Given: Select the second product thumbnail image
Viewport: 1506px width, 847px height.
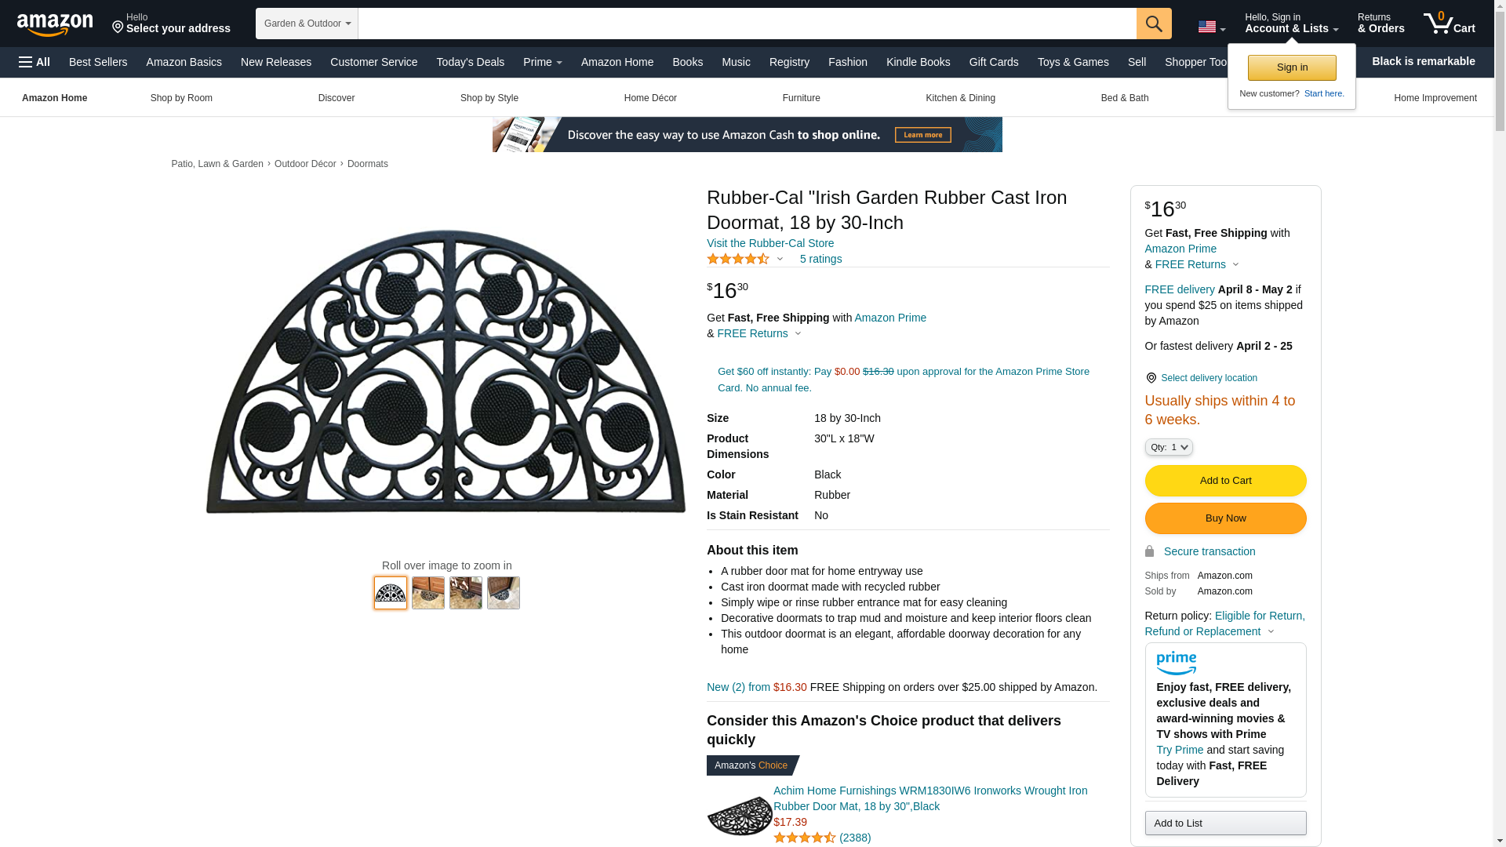Looking at the screenshot, I should (x=428, y=593).
